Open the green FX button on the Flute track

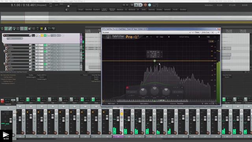(x=45, y=64)
